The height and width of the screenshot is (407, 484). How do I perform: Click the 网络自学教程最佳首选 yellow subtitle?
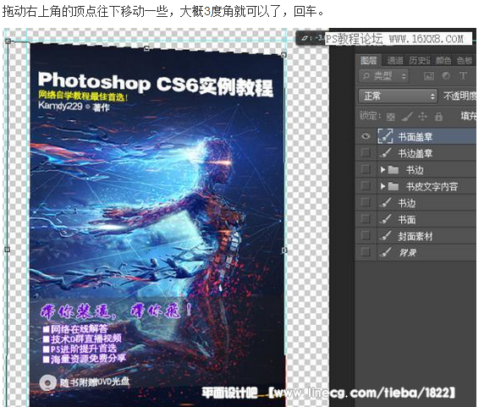[x=83, y=96]
